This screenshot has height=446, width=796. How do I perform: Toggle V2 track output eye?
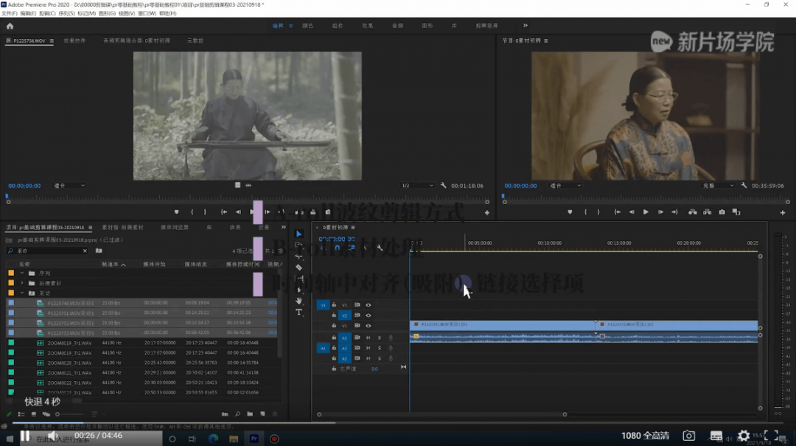(x=368, y=316)
